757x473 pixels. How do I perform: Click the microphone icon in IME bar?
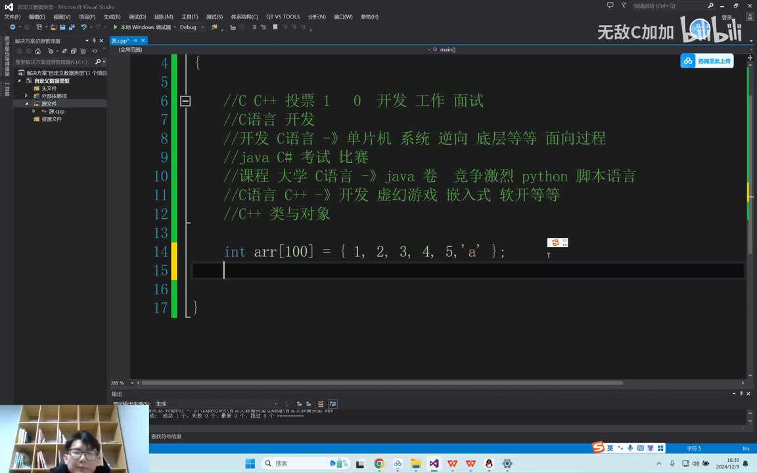630,448
